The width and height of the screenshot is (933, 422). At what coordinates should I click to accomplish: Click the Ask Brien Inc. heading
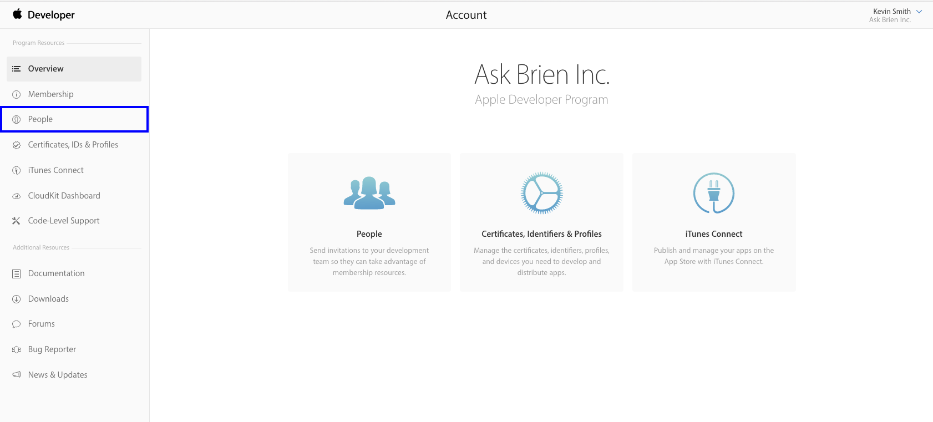(x=542, y=75)
